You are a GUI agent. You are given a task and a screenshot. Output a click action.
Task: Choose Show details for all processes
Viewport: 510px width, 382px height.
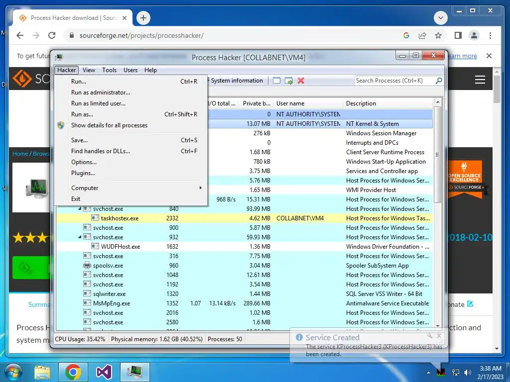131,125
